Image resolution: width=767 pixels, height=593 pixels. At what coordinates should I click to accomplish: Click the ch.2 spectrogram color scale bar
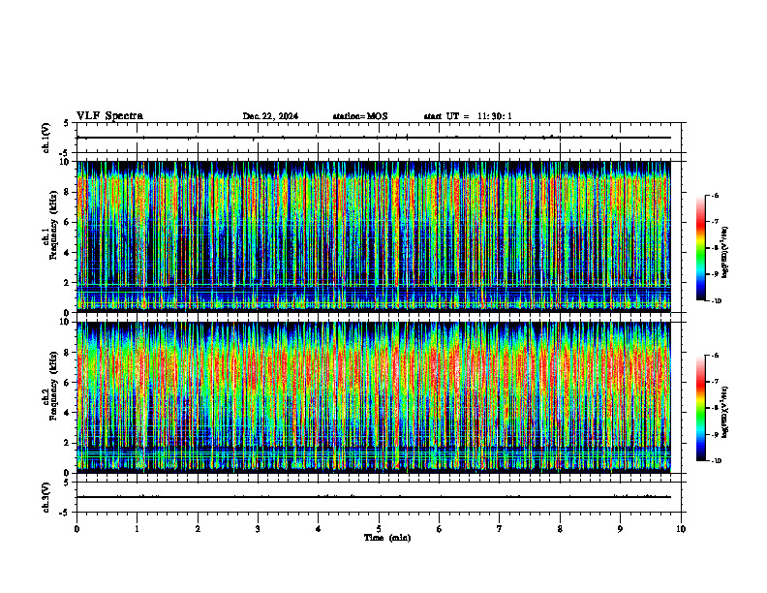click(701, 408)
